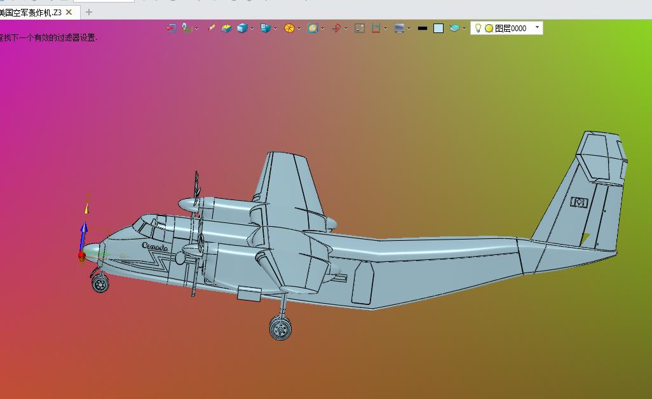Click the red origin point of the triad
This screenshot has width=652, height=399.
tap(81, 255)
